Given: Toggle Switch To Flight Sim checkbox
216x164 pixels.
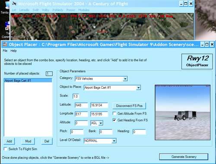Looking at the screenshot, I should 5,149.
